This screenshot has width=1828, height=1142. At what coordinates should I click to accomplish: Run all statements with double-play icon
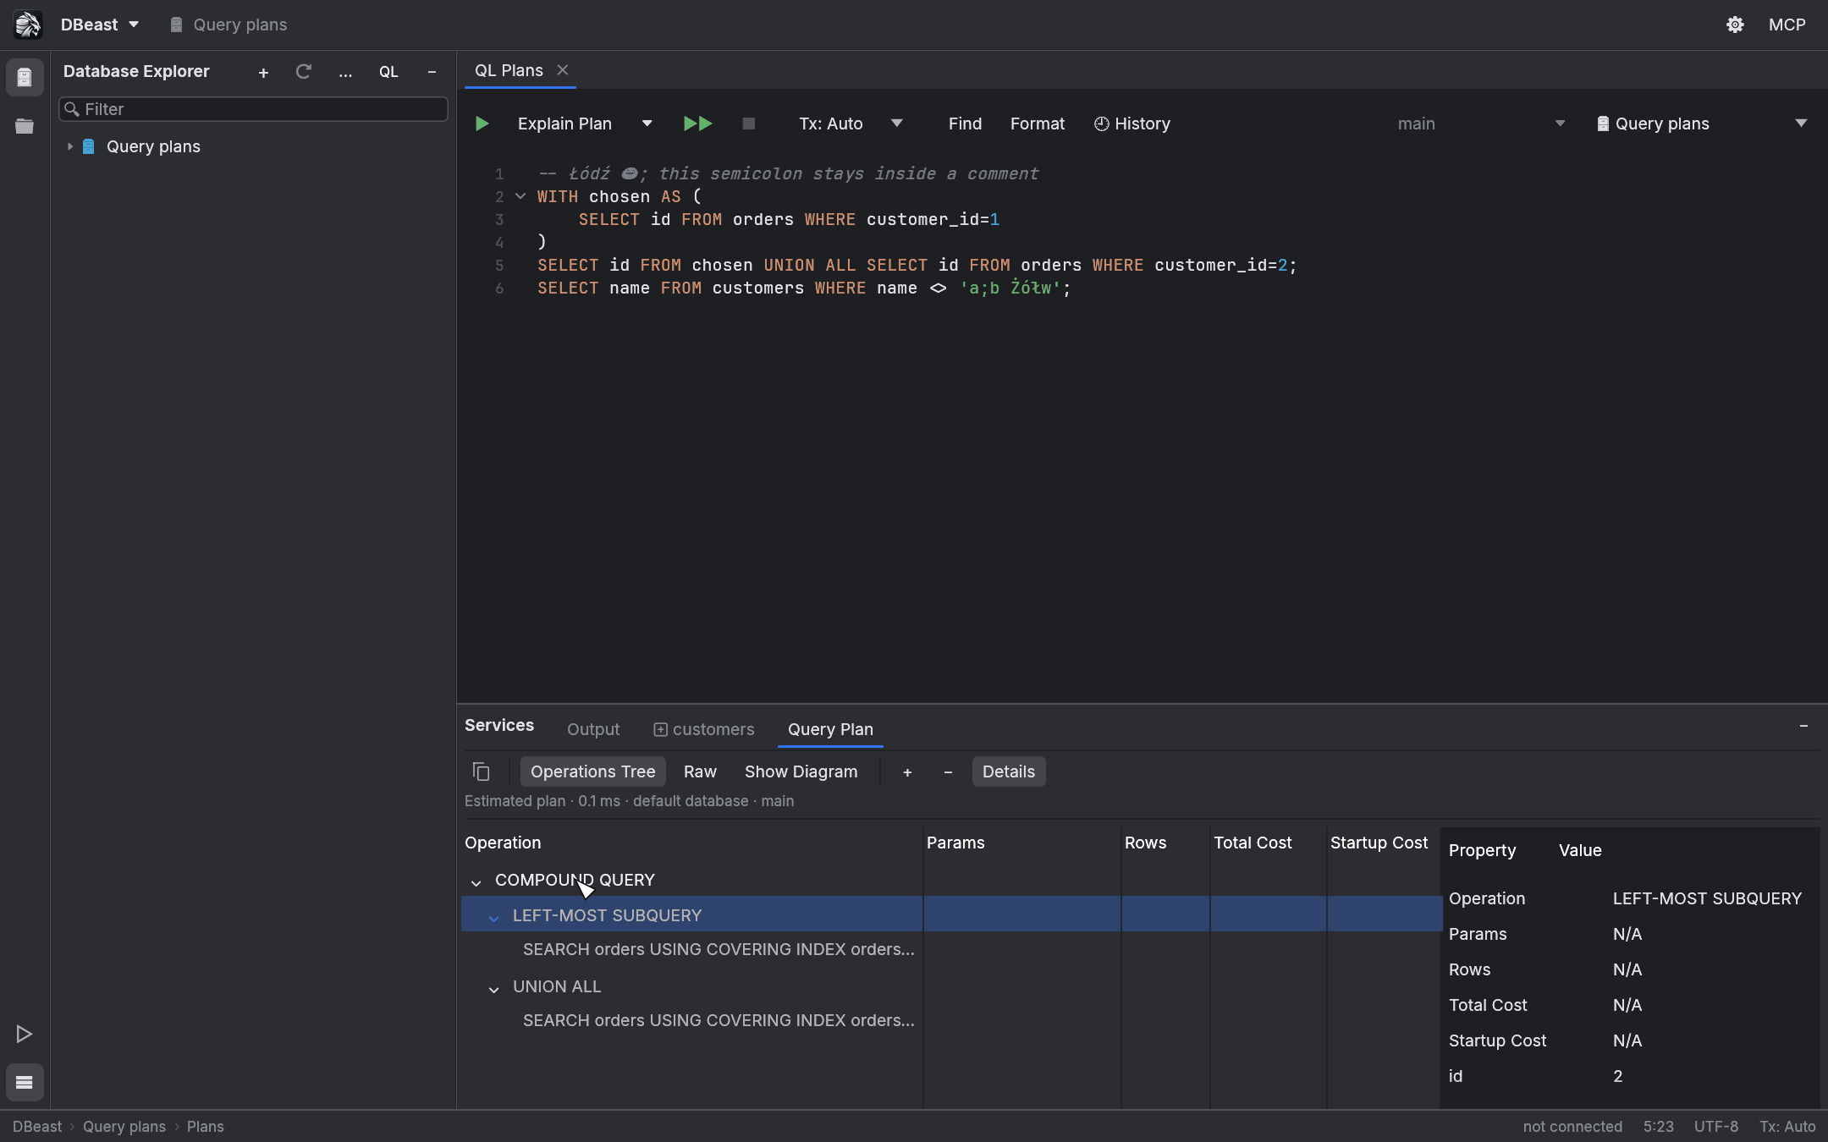click(x=697, y=124)
